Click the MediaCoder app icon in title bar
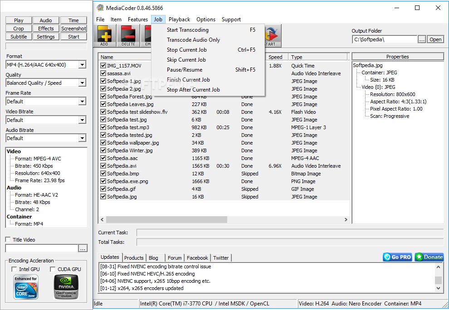The image size is (449, 310). pyautogui.click(x=100, y=8)
